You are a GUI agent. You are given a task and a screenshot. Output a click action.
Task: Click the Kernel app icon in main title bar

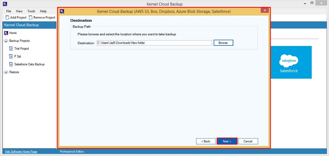point(5,4)
